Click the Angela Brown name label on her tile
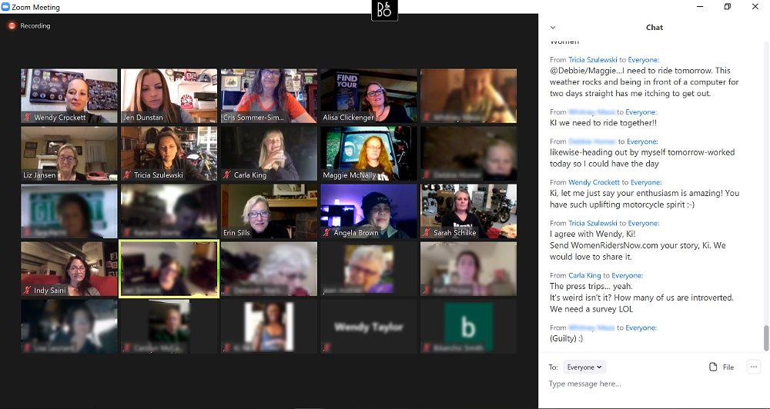 pos(356,232)
